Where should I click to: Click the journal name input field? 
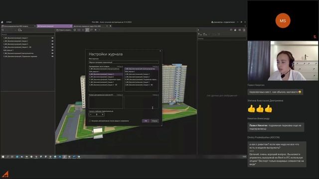click(x=124, y=62)
